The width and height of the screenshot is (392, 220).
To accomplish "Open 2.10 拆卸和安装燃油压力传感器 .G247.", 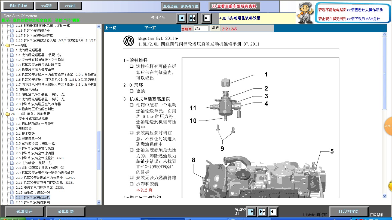I will pyautogui.click(x=45, y=178).
